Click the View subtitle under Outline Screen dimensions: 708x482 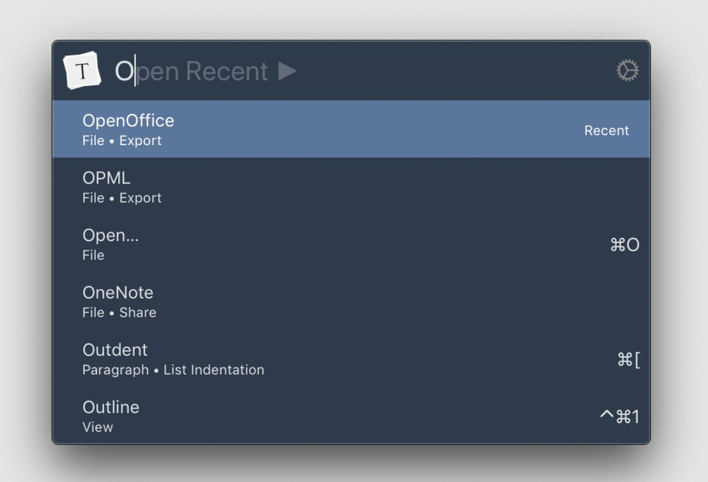point(97,427)
